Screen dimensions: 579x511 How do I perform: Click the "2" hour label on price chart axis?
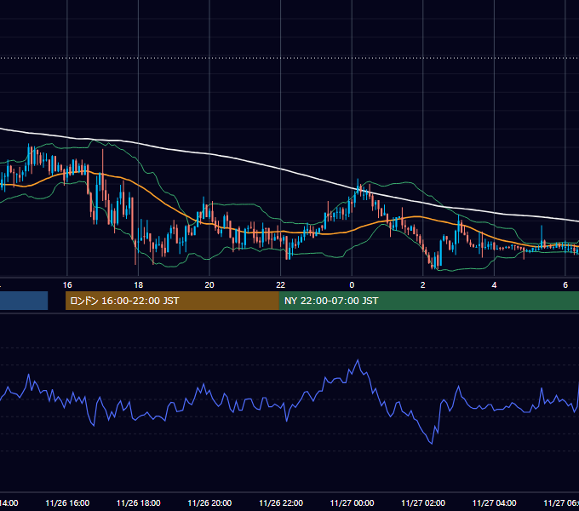click(x=423, y=285)
